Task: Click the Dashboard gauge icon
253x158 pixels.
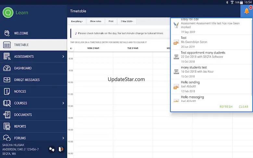Action: pos(7,68)
